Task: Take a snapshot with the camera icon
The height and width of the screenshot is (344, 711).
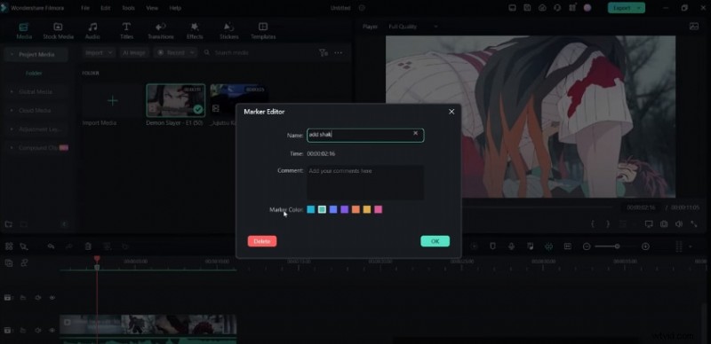Action: [664, 224]
